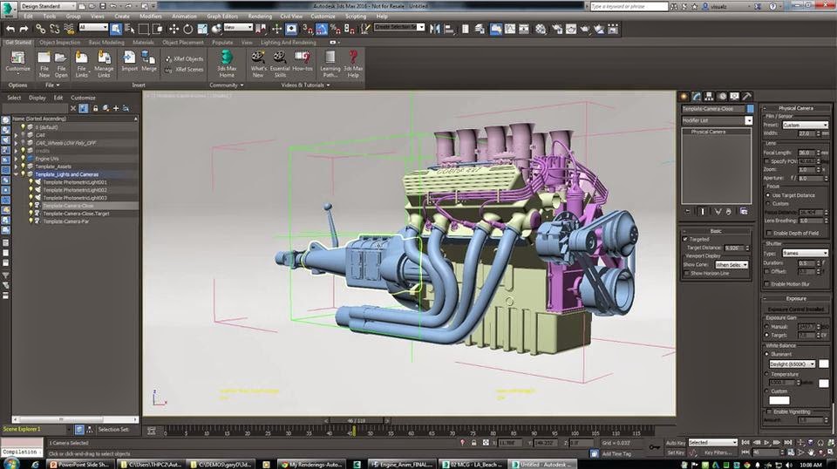The width and height of the screenshot is (837, 469).
Task: Open the Modifier List dropdown
Action: click(715, 120)
